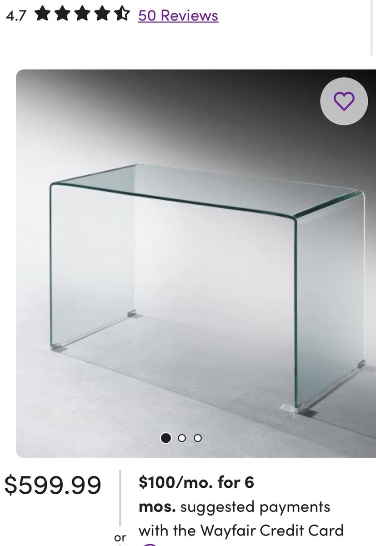Click the 'or' separator label
Image resolution: width=376 pixels, height=546 pixels.
pyautogui.click(x=120, y=537)
